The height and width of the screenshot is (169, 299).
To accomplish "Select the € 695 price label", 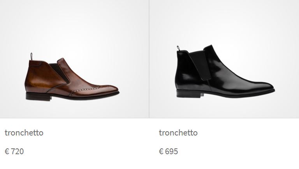I will pyautogui.click(x=168, y=151).
